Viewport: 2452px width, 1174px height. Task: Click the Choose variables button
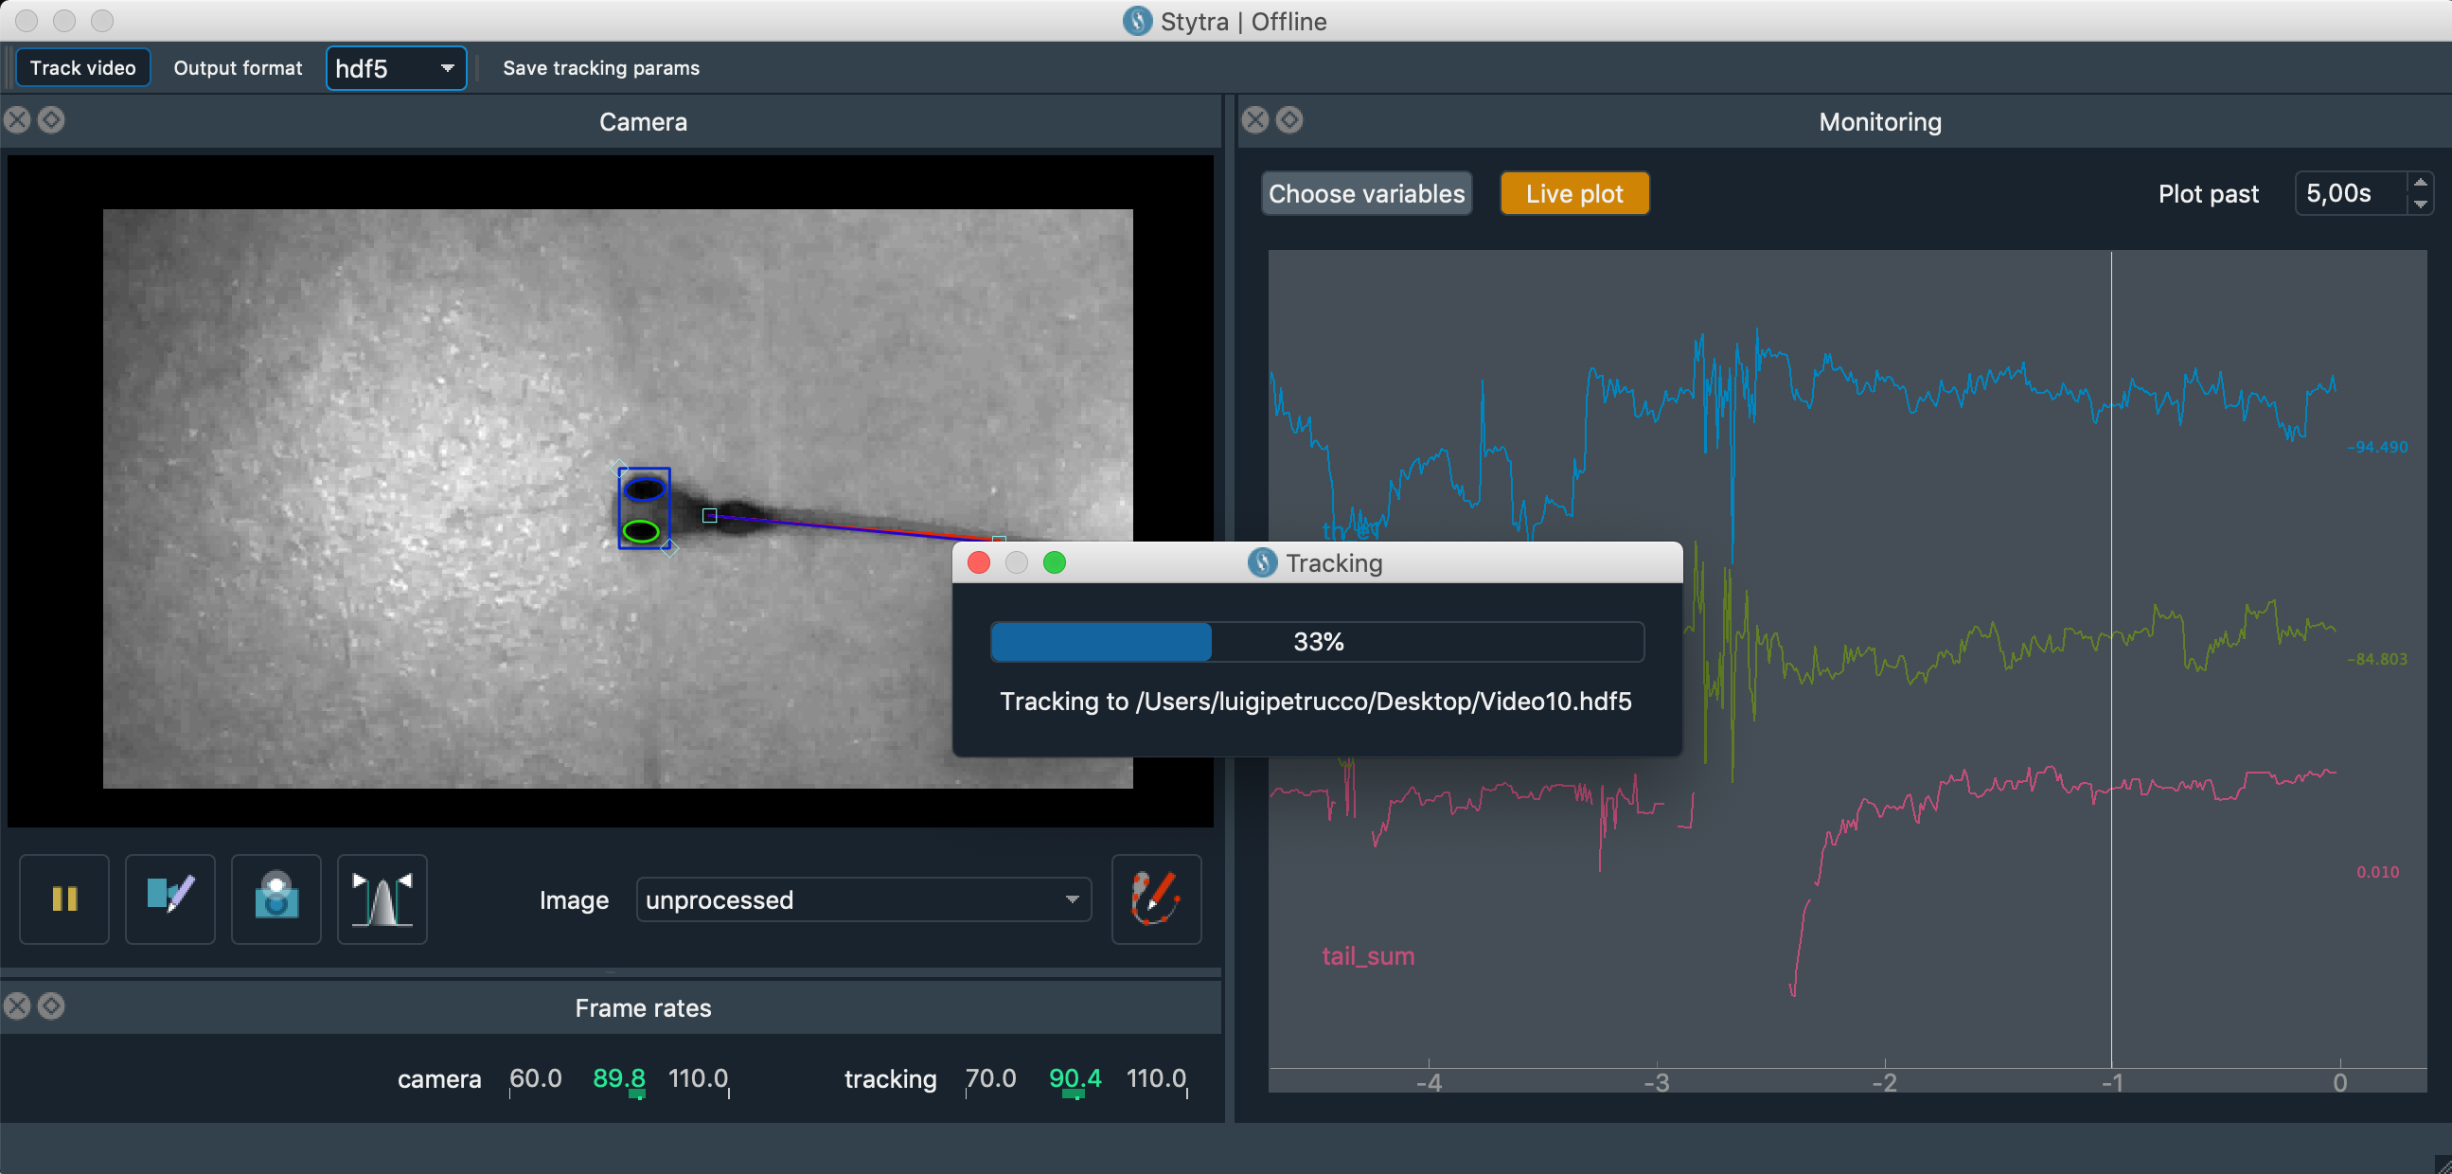pos(1366,193)
